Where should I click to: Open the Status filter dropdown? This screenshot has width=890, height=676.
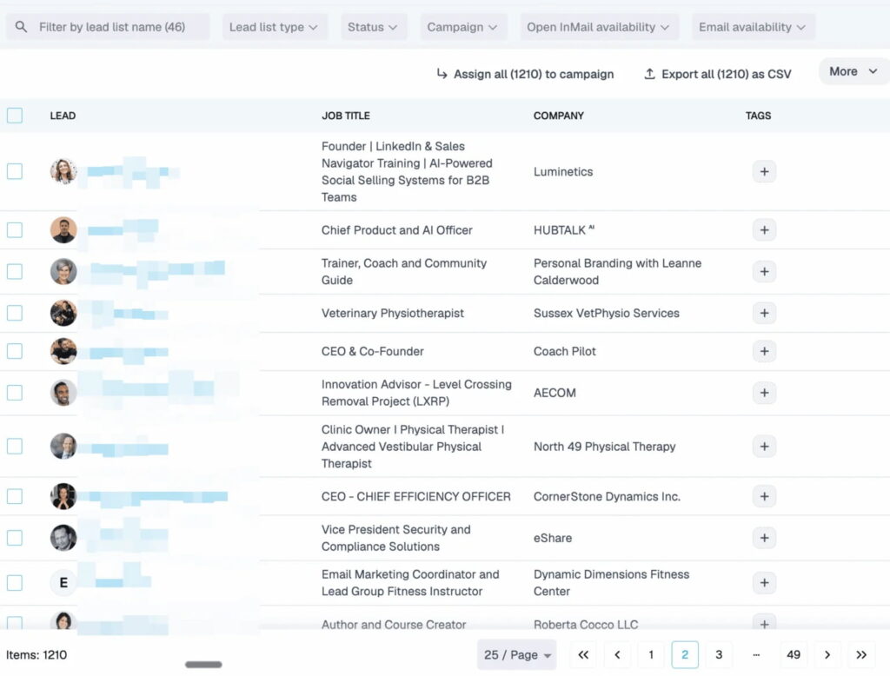373,27
